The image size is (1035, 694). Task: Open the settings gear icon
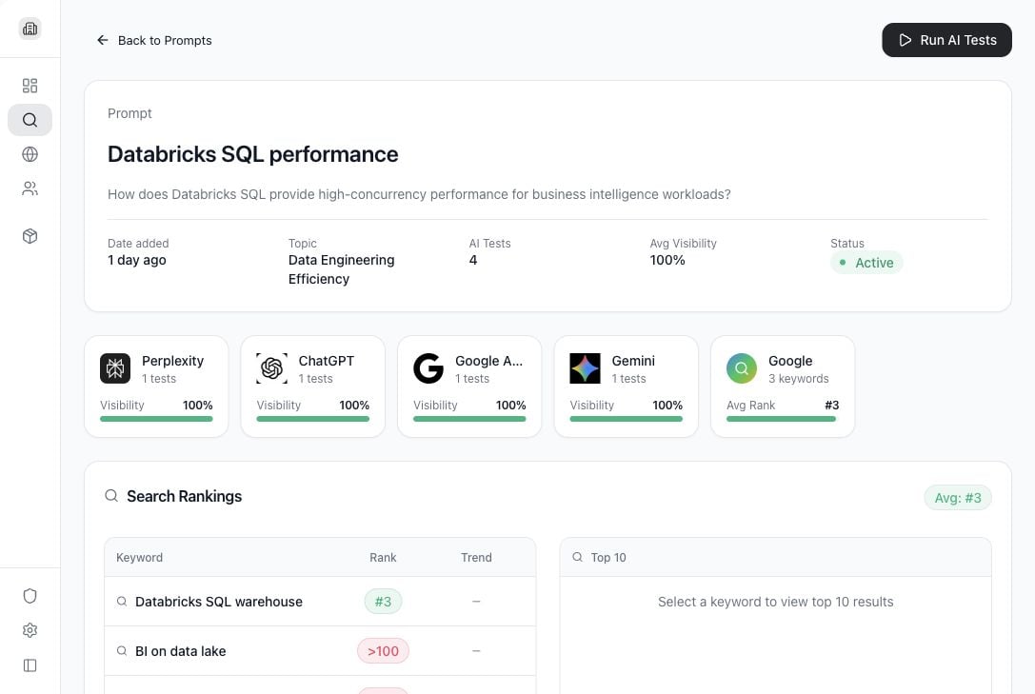pyautogui.click(x=30, y=630)
